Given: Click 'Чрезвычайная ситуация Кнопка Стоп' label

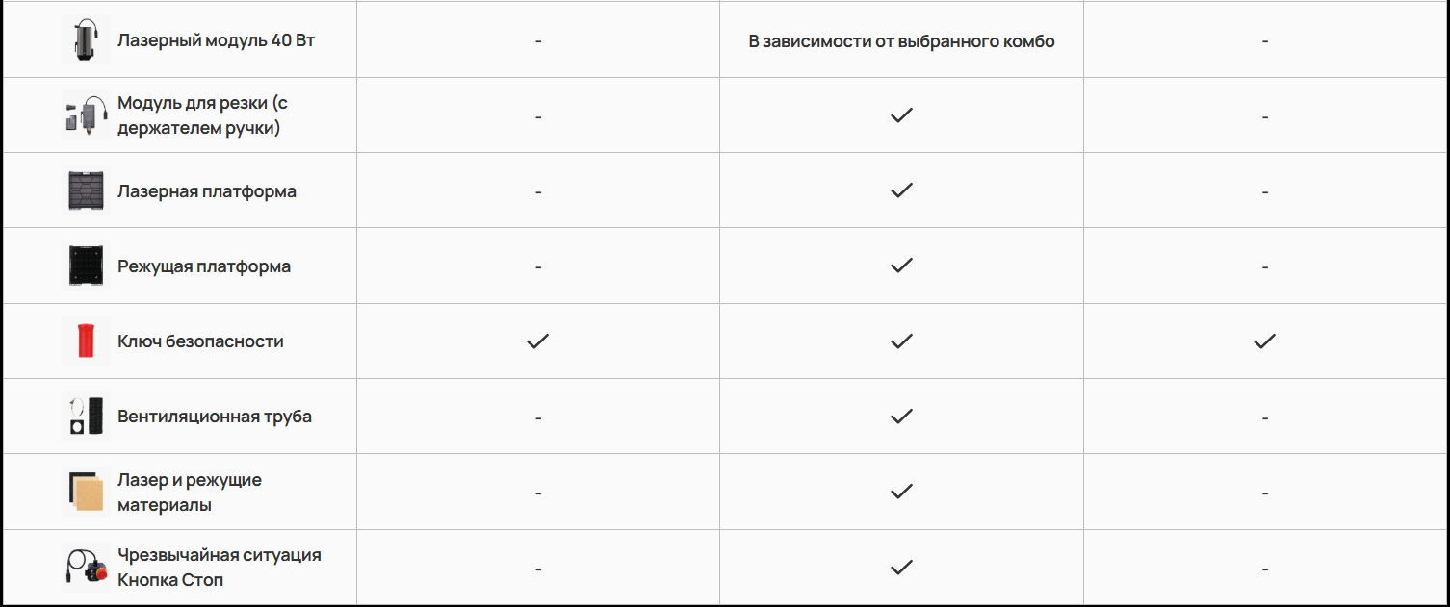Looking at the screenshot, I should [x=220, y=568].
